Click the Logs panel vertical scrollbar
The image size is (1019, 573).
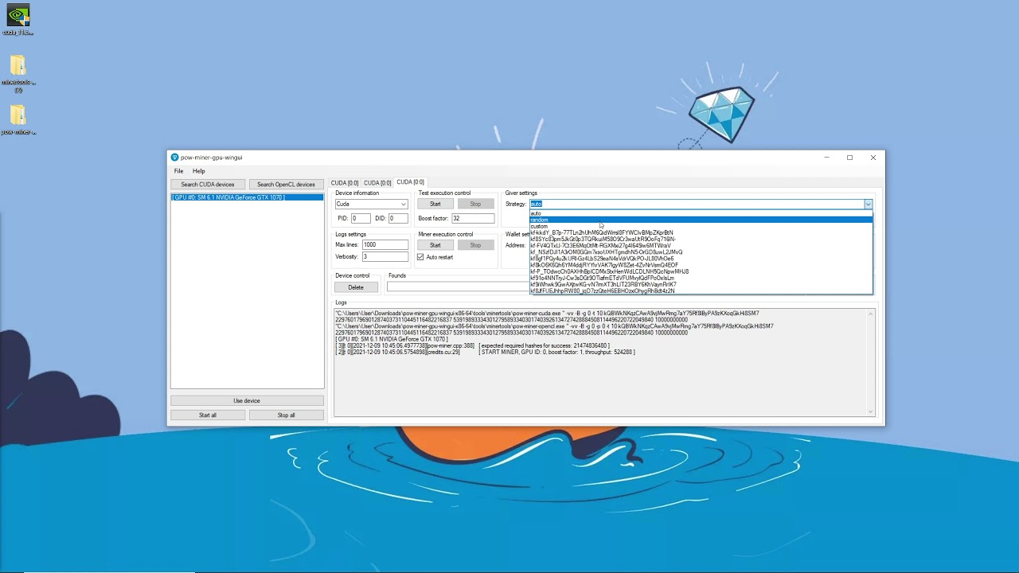pos(870,362)
